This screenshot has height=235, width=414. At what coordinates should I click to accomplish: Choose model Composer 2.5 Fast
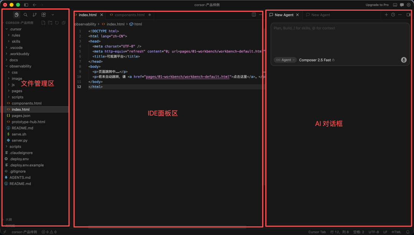point(317,60)
